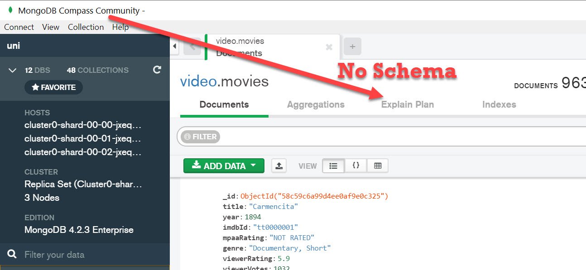Close the video.movies tab
The width and height of the screenshot is (586, 270).
[x=329, y=47]
